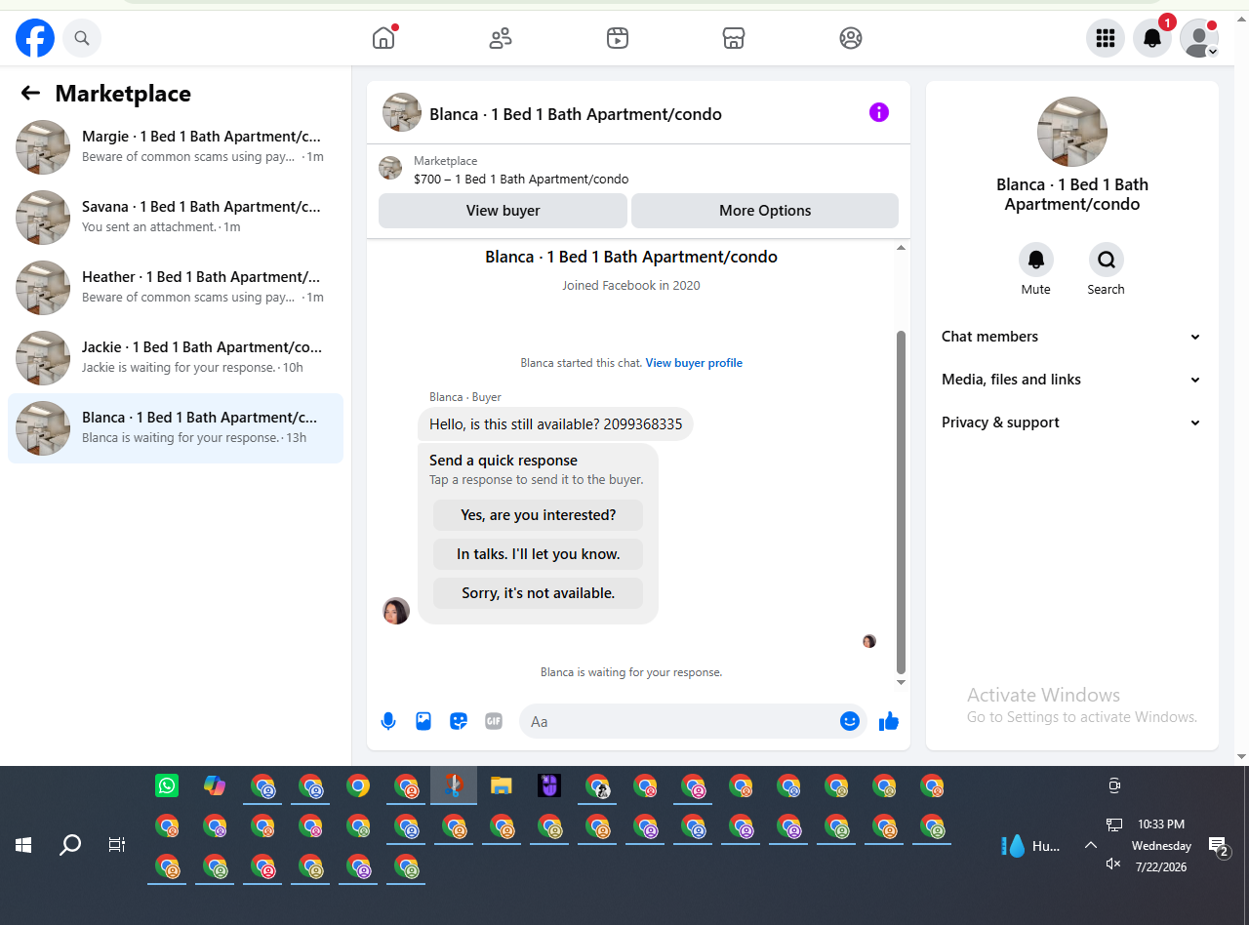Open the GIF picker icon
Image resolution: width=1249 pixels, height=925 pixels.
click(x=494, y=721)
